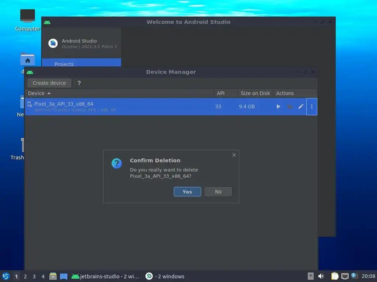
Task: Open the '2 windows' taskbar group
Action: (x=165, y=276)
